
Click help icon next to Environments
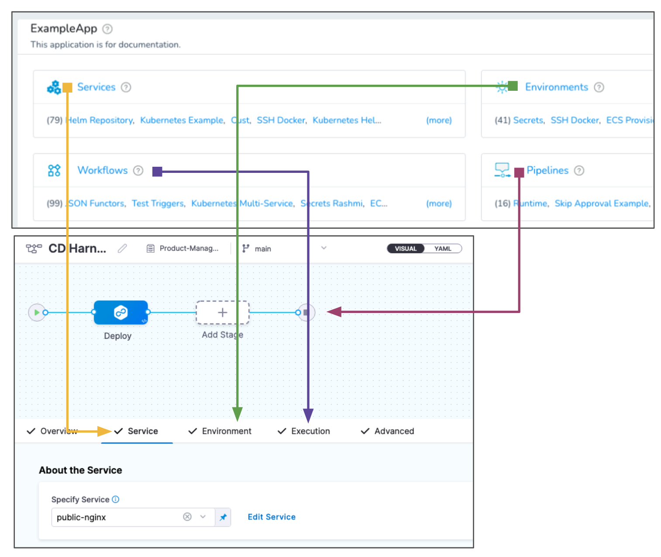pos(599,87)
